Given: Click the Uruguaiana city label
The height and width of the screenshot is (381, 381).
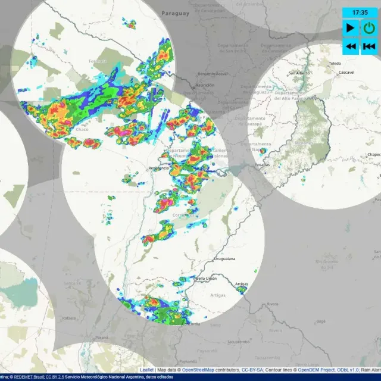Looking at the screenshot, I should tap(224, 259).
